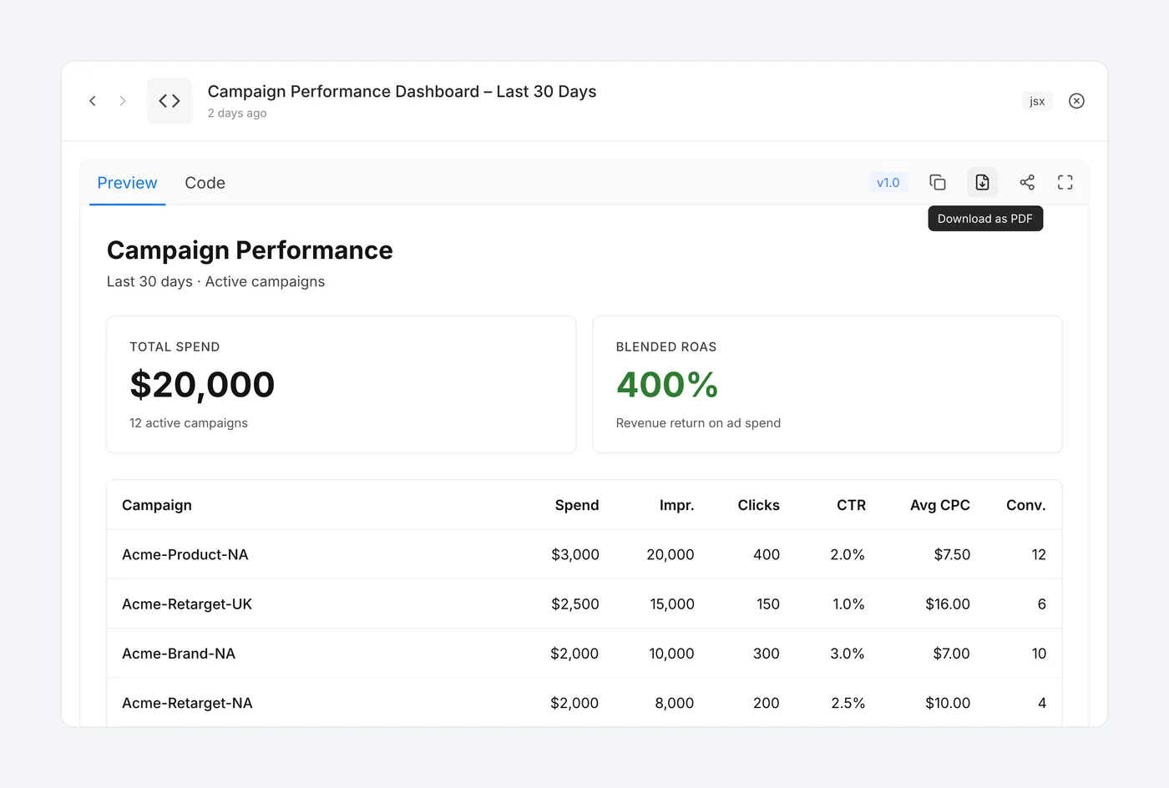Screen dimensions: 1169x788
Task: Click the Impr. column header
Action: 676,505
